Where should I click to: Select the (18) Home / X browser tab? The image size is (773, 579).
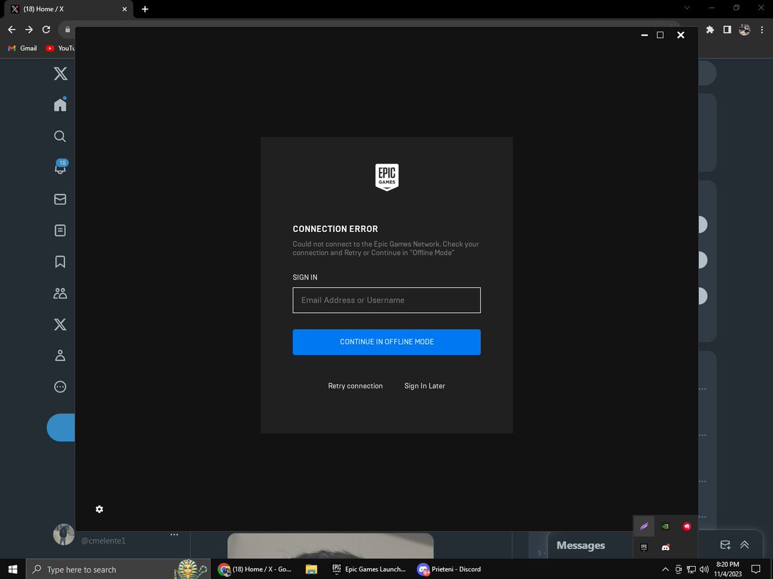tap(68, 9)
